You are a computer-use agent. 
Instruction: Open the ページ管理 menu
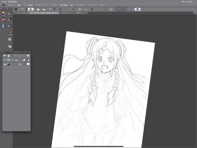[28, 5]
